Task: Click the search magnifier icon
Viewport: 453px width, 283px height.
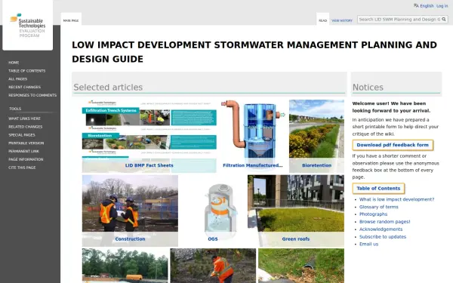Action: point(444,20)
